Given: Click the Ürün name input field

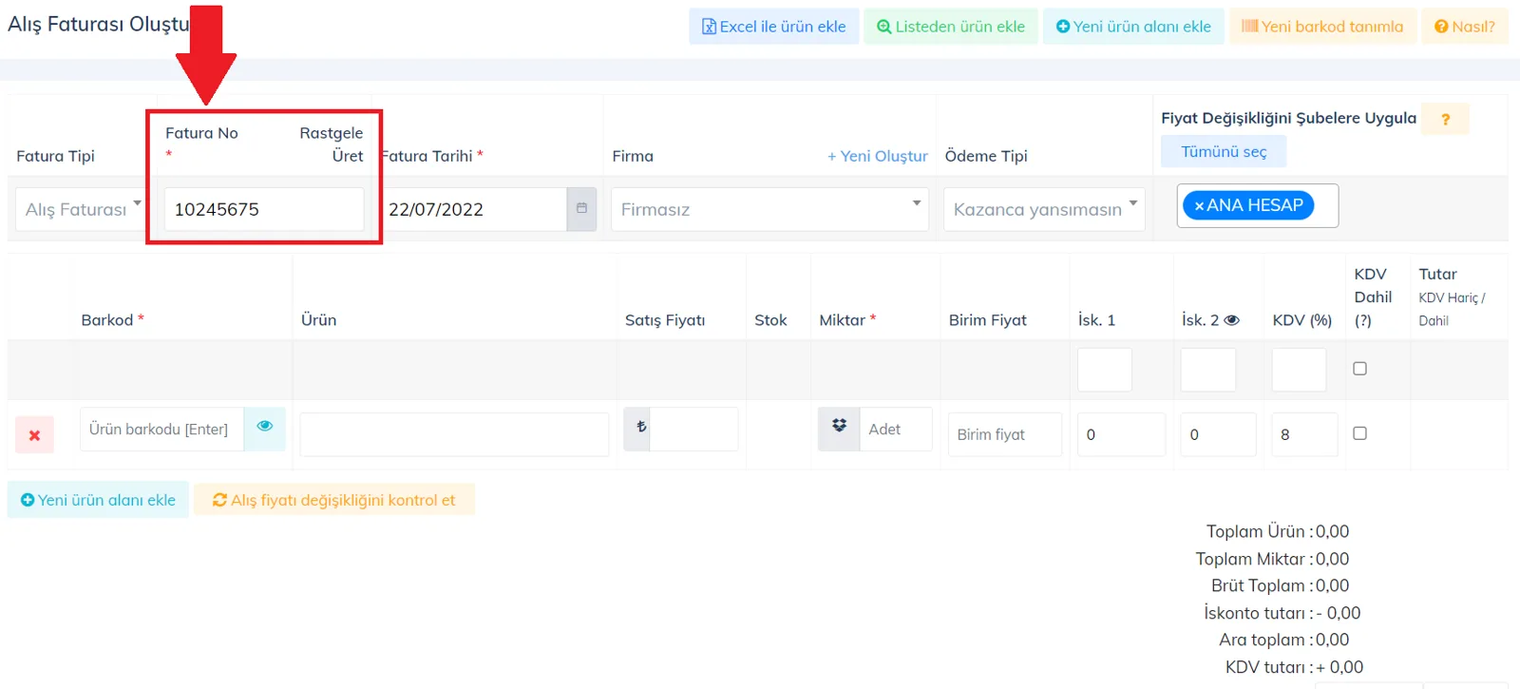Looking at the screenshot, I should 454,434.
